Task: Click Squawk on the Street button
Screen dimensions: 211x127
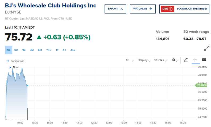Action: coord(184,9)
